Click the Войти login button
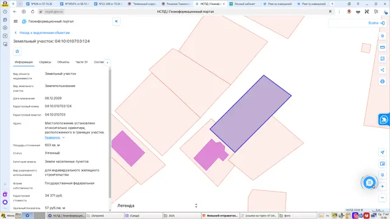The height and width of the screenshot is (219, 390). pos(377,23)
